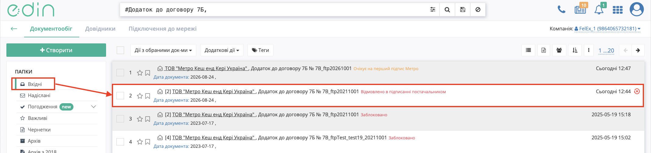Click the Створити button
The height and width of the screenshot is (153, 651).
[x=56, y=50]
